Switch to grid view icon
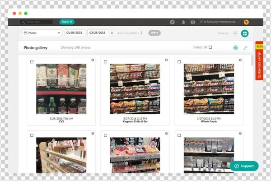The height and width of the screenshot is (181, 271). click(x=245, y=33)
